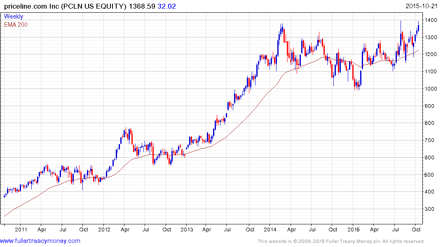The height and width of the screenshot is (247, 443).
Task: Click the price change value 32.02
Action: click(166, 6)
